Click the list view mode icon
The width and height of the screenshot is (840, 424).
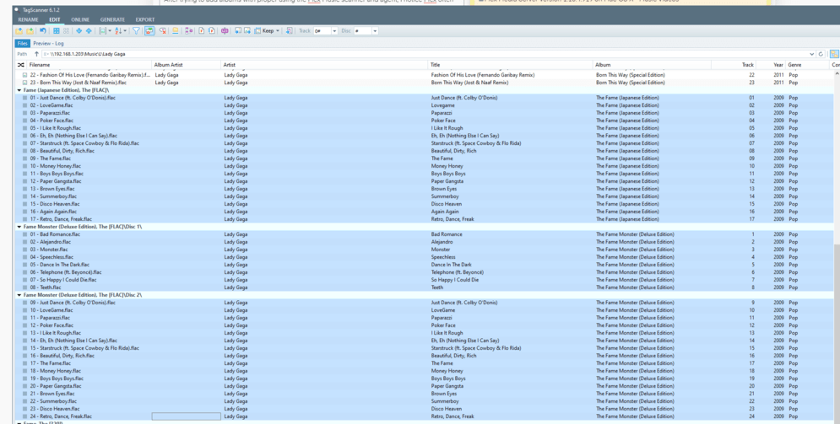point(102,31)
